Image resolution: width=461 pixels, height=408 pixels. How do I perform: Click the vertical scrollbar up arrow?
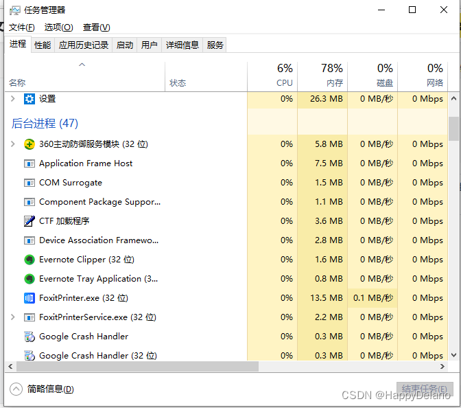[x=453, y=99]
